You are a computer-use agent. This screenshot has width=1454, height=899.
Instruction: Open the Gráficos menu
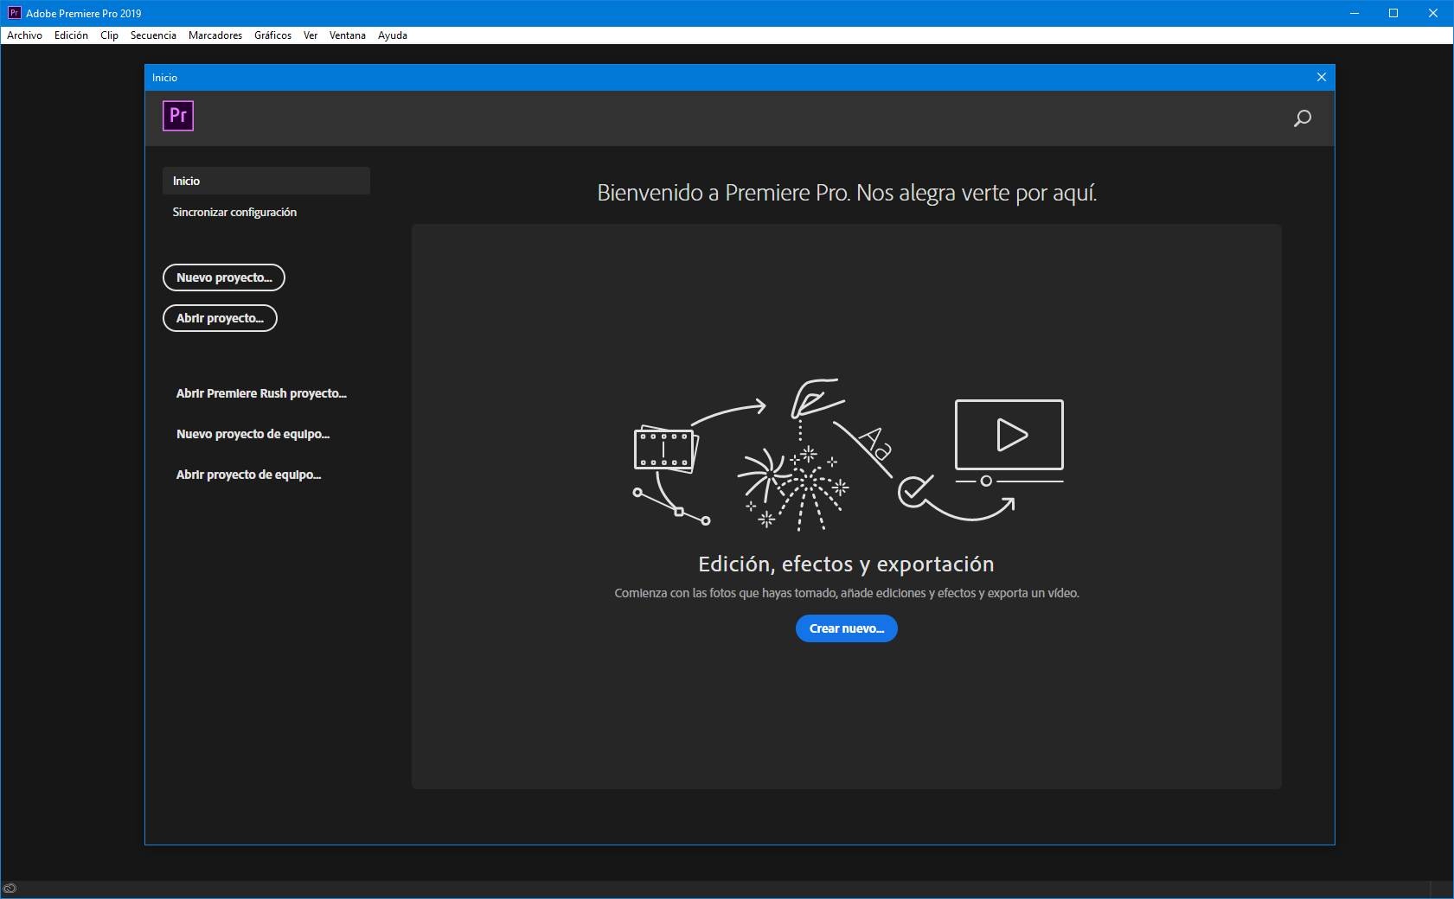click(x=272, y=35)
